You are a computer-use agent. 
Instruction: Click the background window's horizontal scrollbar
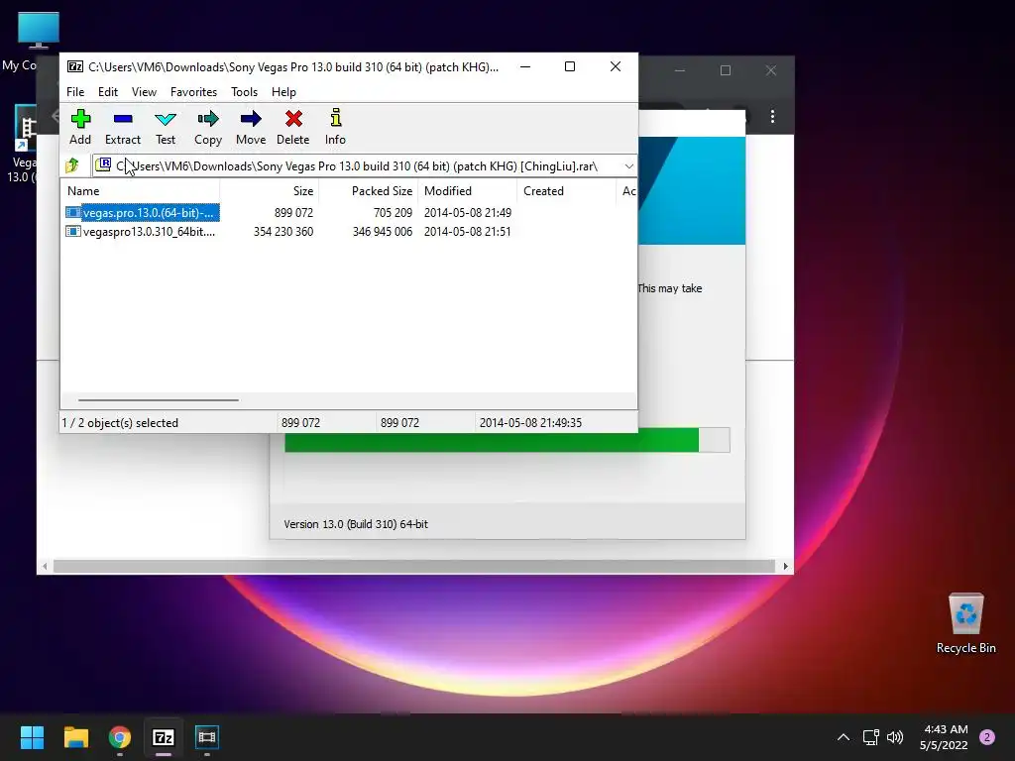pyautogui.click(x=414, y=566)
